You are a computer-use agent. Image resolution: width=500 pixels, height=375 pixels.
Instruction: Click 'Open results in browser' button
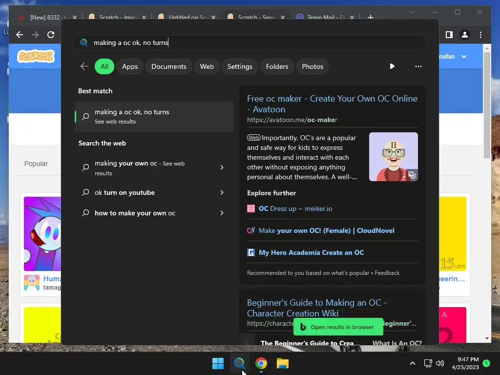pos(338,327)
